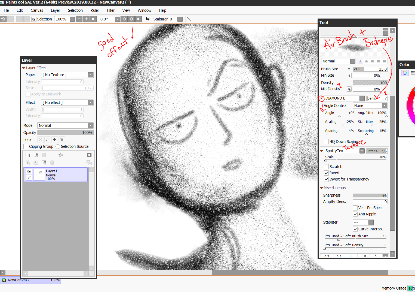Rotate canvas clockwise icon
Image resolution: width=415 pixels, height=292 pixels.
131,19
